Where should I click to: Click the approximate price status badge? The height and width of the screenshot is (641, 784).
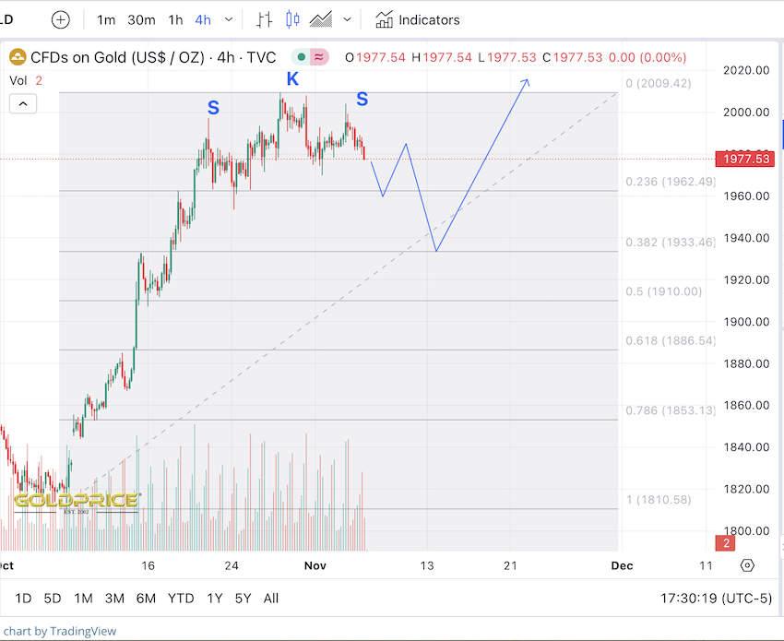[x=320, y=57]
